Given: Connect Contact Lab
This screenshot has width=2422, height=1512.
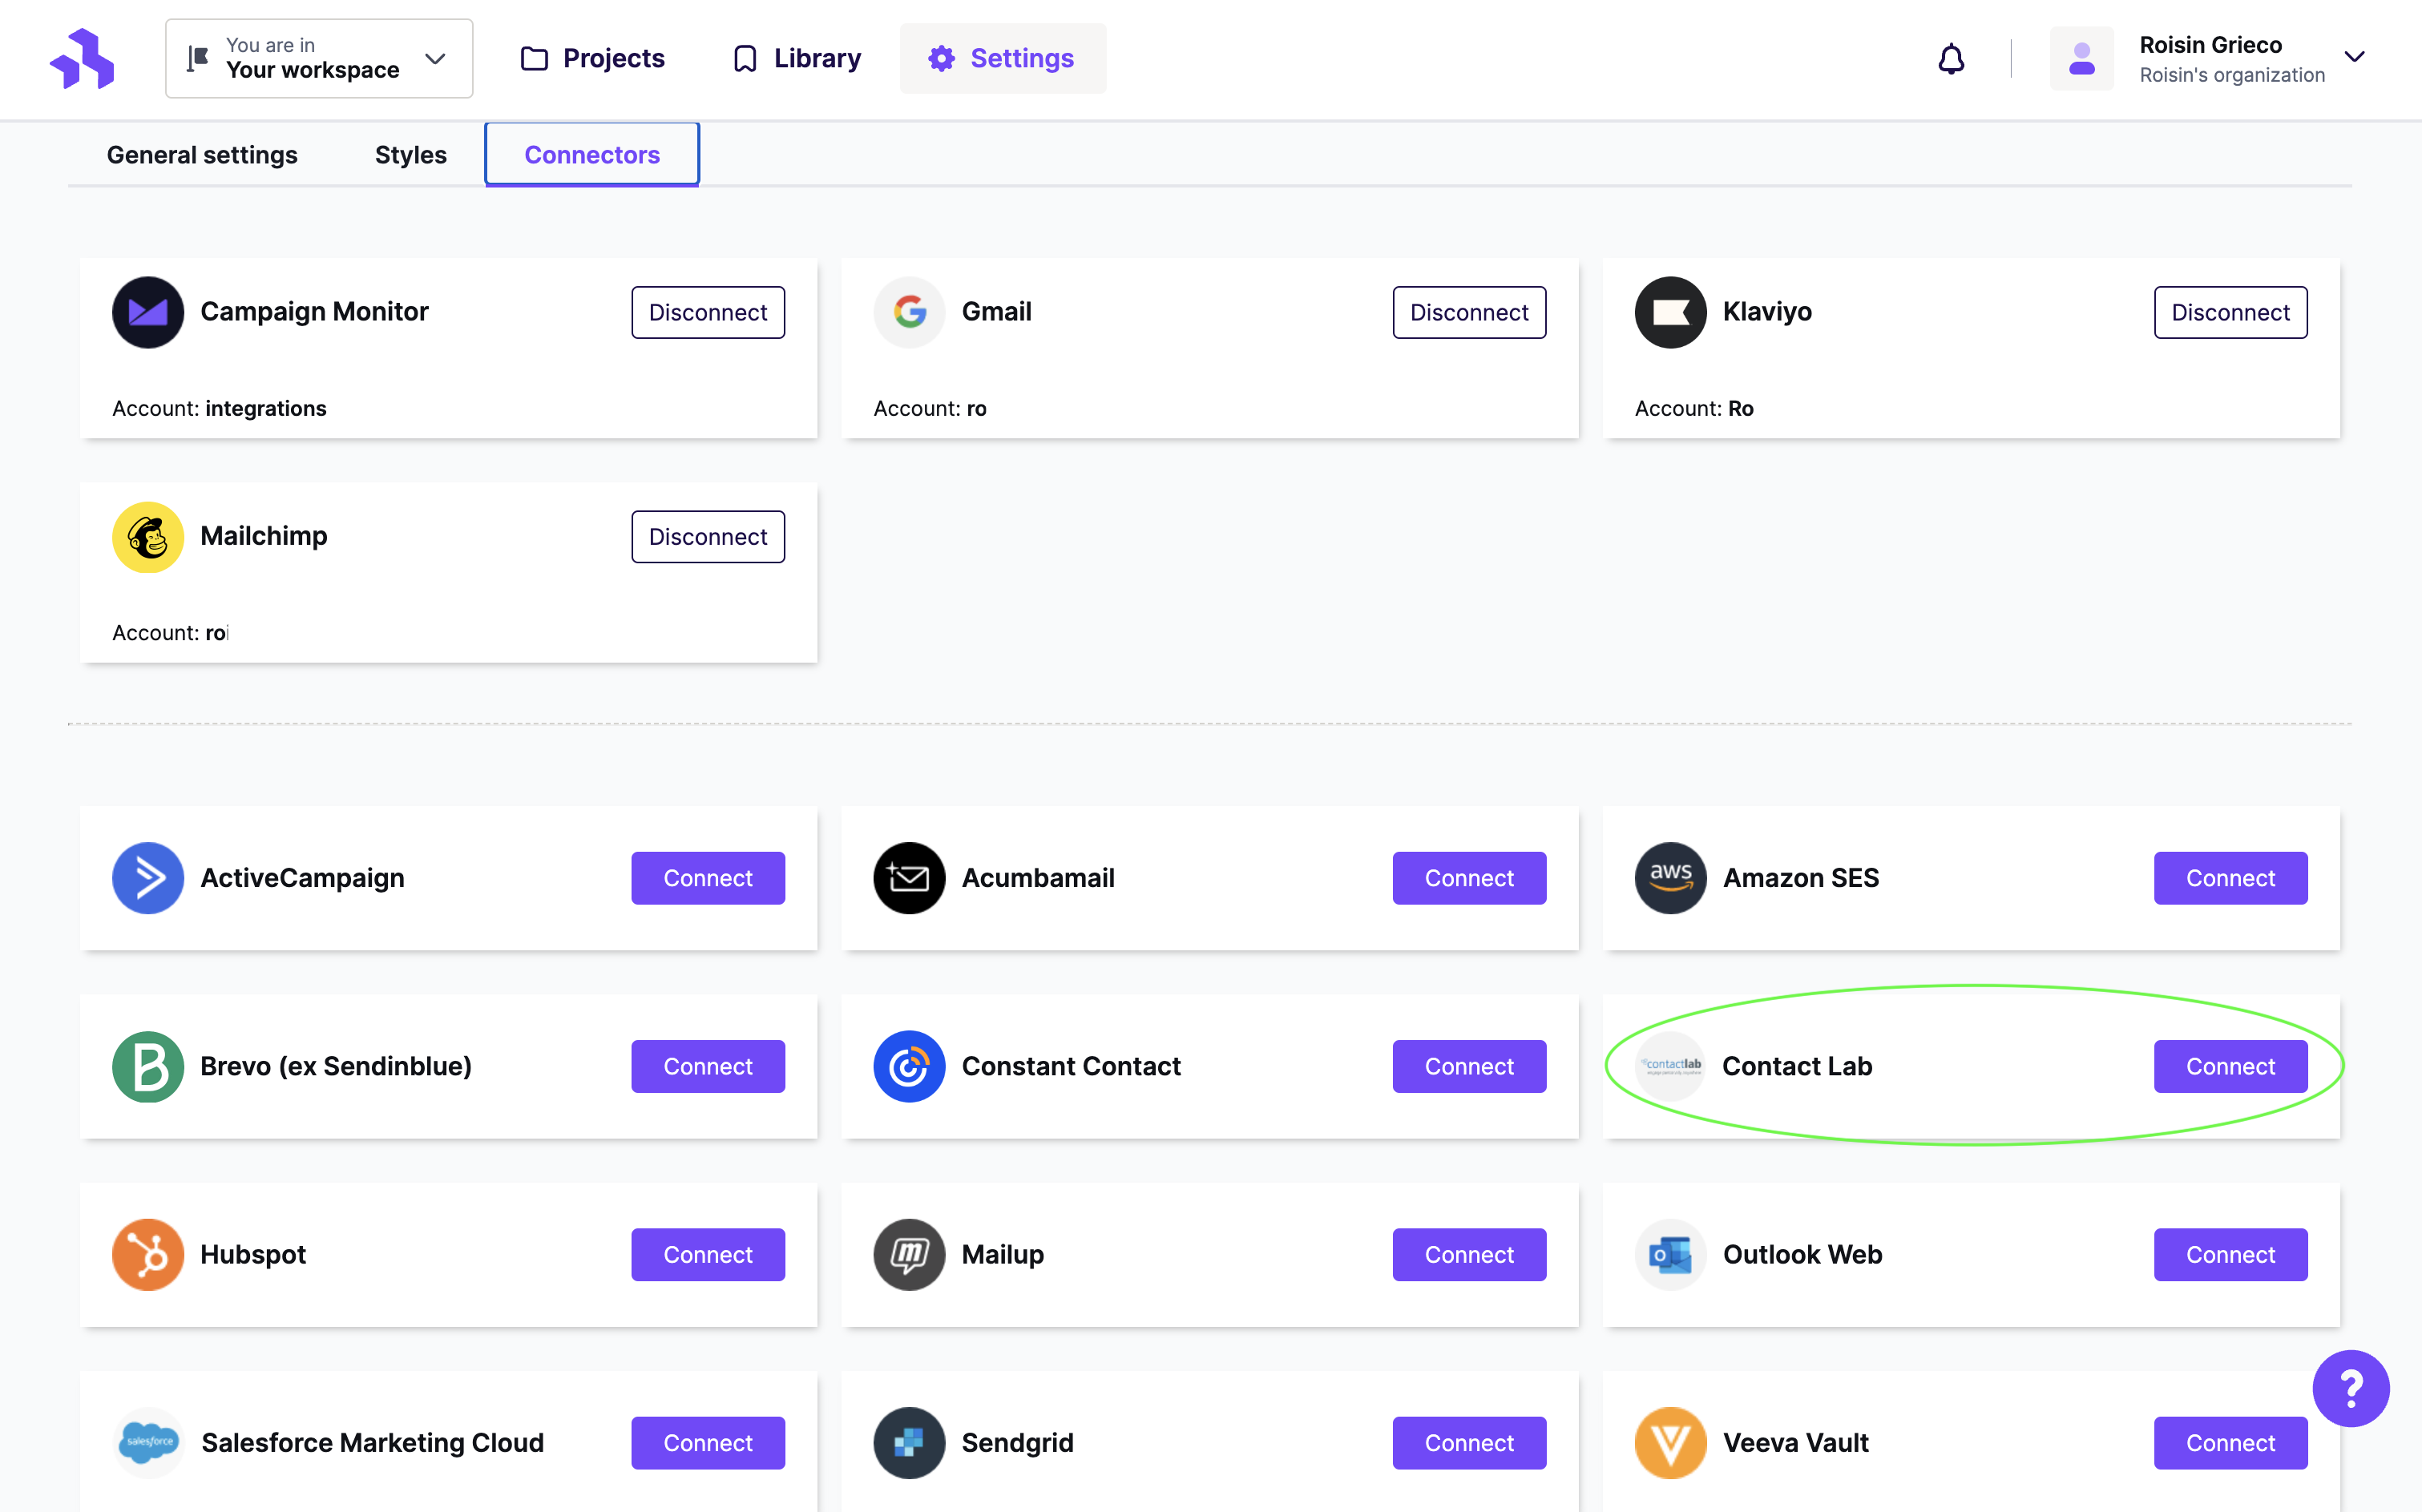Looking at the screenshot, I should [2230, 1066].
